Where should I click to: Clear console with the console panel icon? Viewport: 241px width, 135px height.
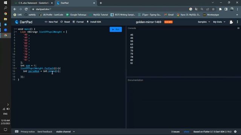pos(238,28)
